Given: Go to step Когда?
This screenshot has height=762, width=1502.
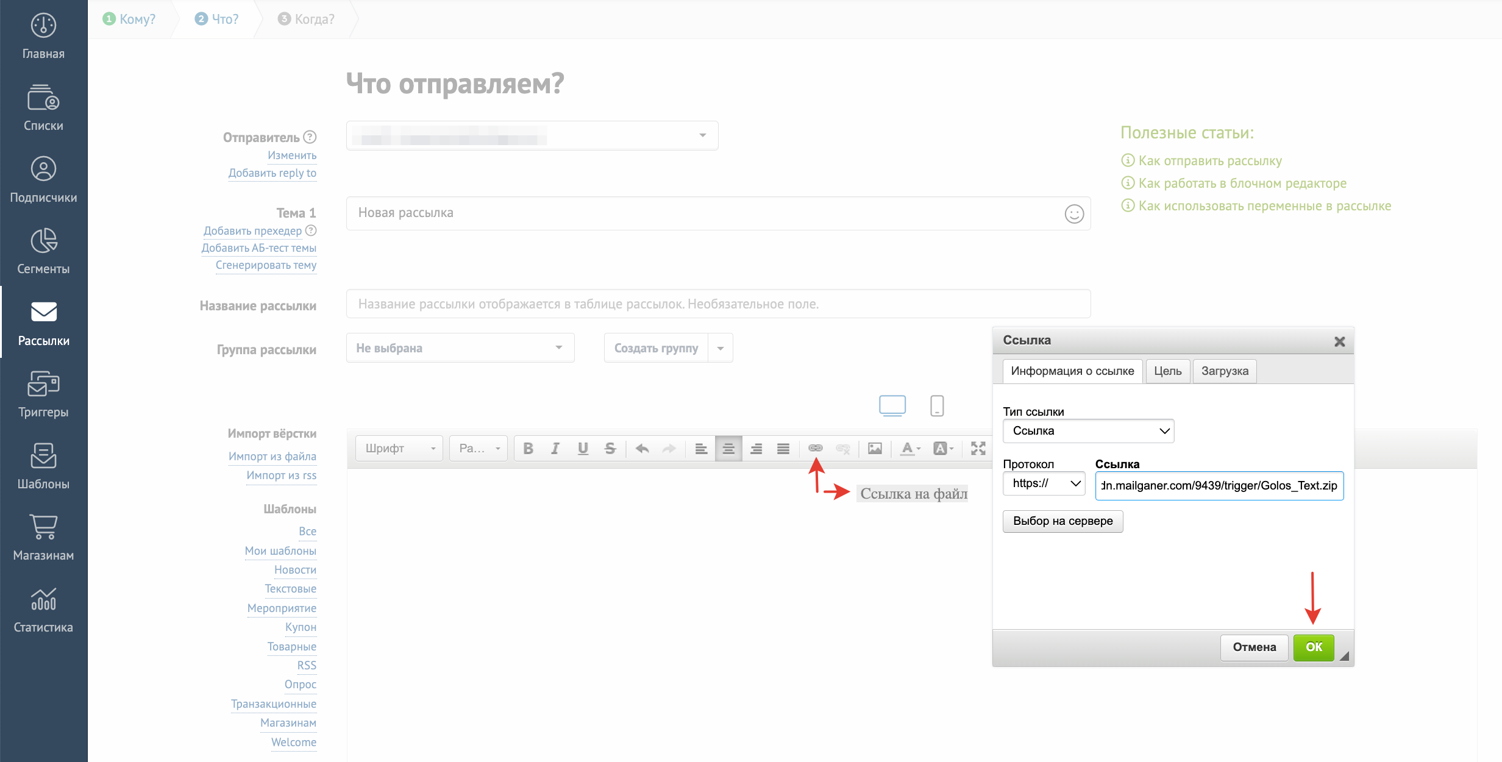Looking at the screenshot, I should [x=306, y=19].
